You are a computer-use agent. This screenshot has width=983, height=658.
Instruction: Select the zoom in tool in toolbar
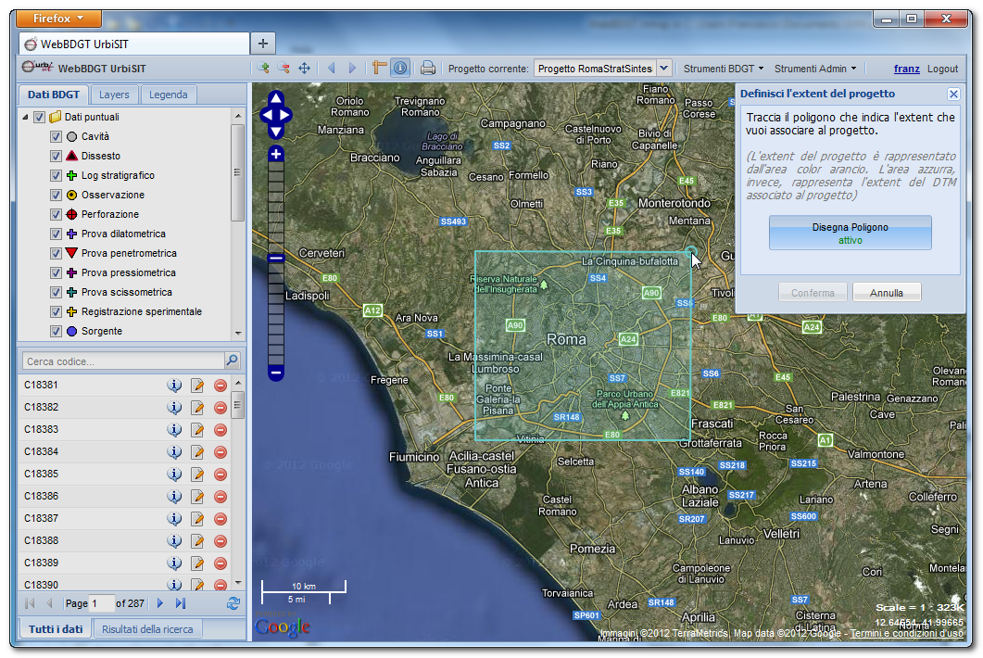[x=263, y=69]
